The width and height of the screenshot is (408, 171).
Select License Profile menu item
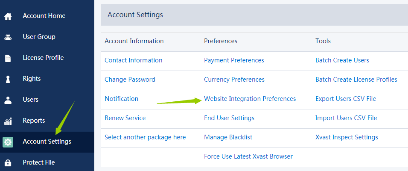click(43, 58)
